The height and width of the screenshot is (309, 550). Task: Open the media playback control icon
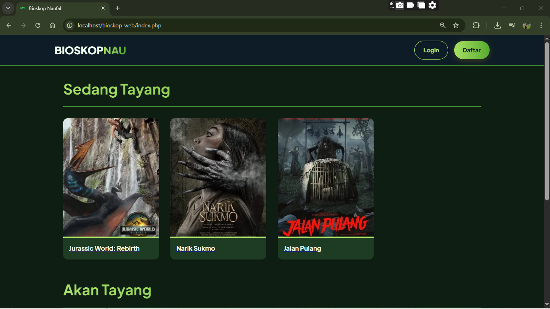click(x=512, y=25)
